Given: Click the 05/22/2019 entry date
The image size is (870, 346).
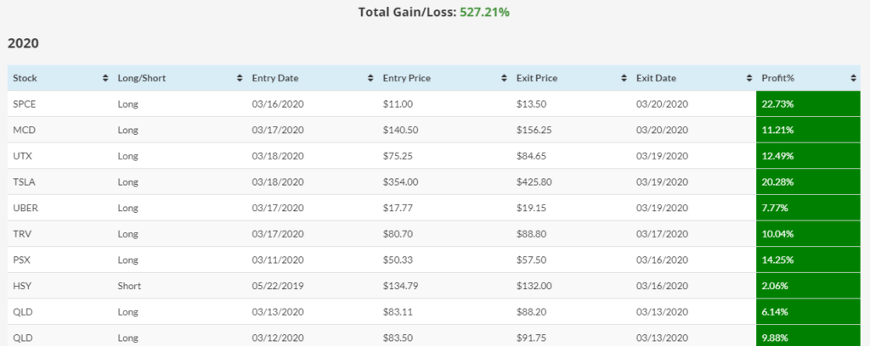Looking at the screenshot, I should click(278, 286).
